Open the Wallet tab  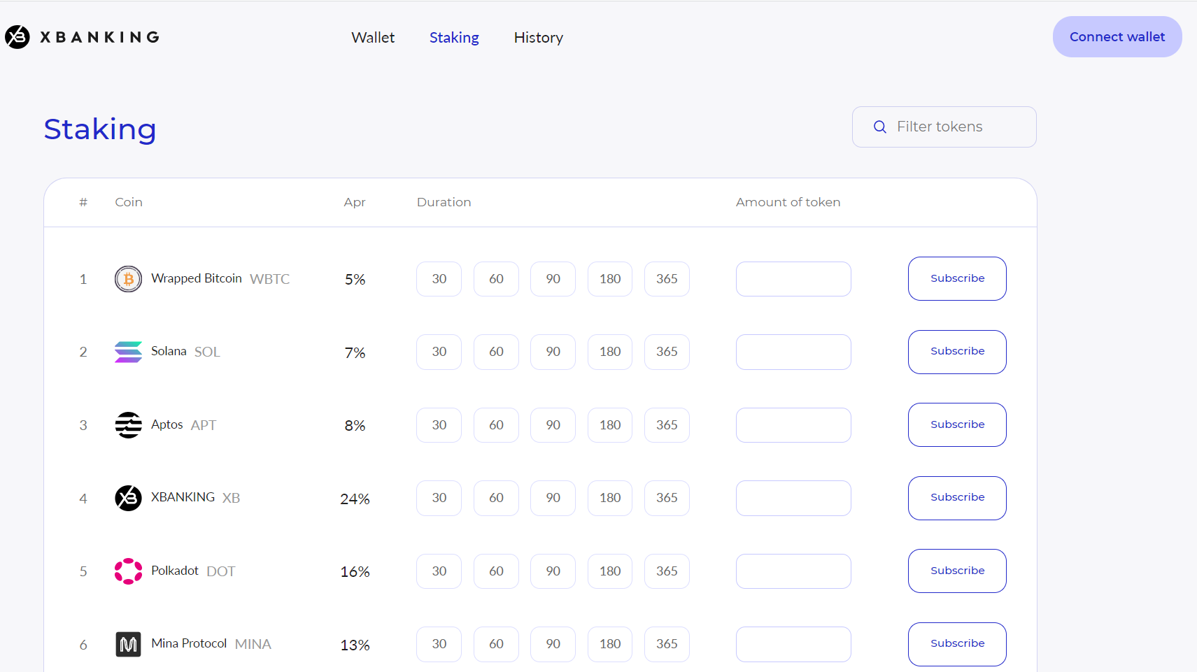point(373,38)
